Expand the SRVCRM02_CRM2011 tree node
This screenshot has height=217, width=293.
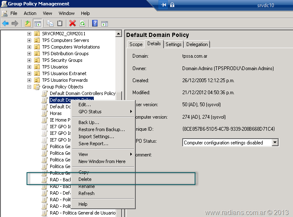pyautogui.click(x=29, y=34)
